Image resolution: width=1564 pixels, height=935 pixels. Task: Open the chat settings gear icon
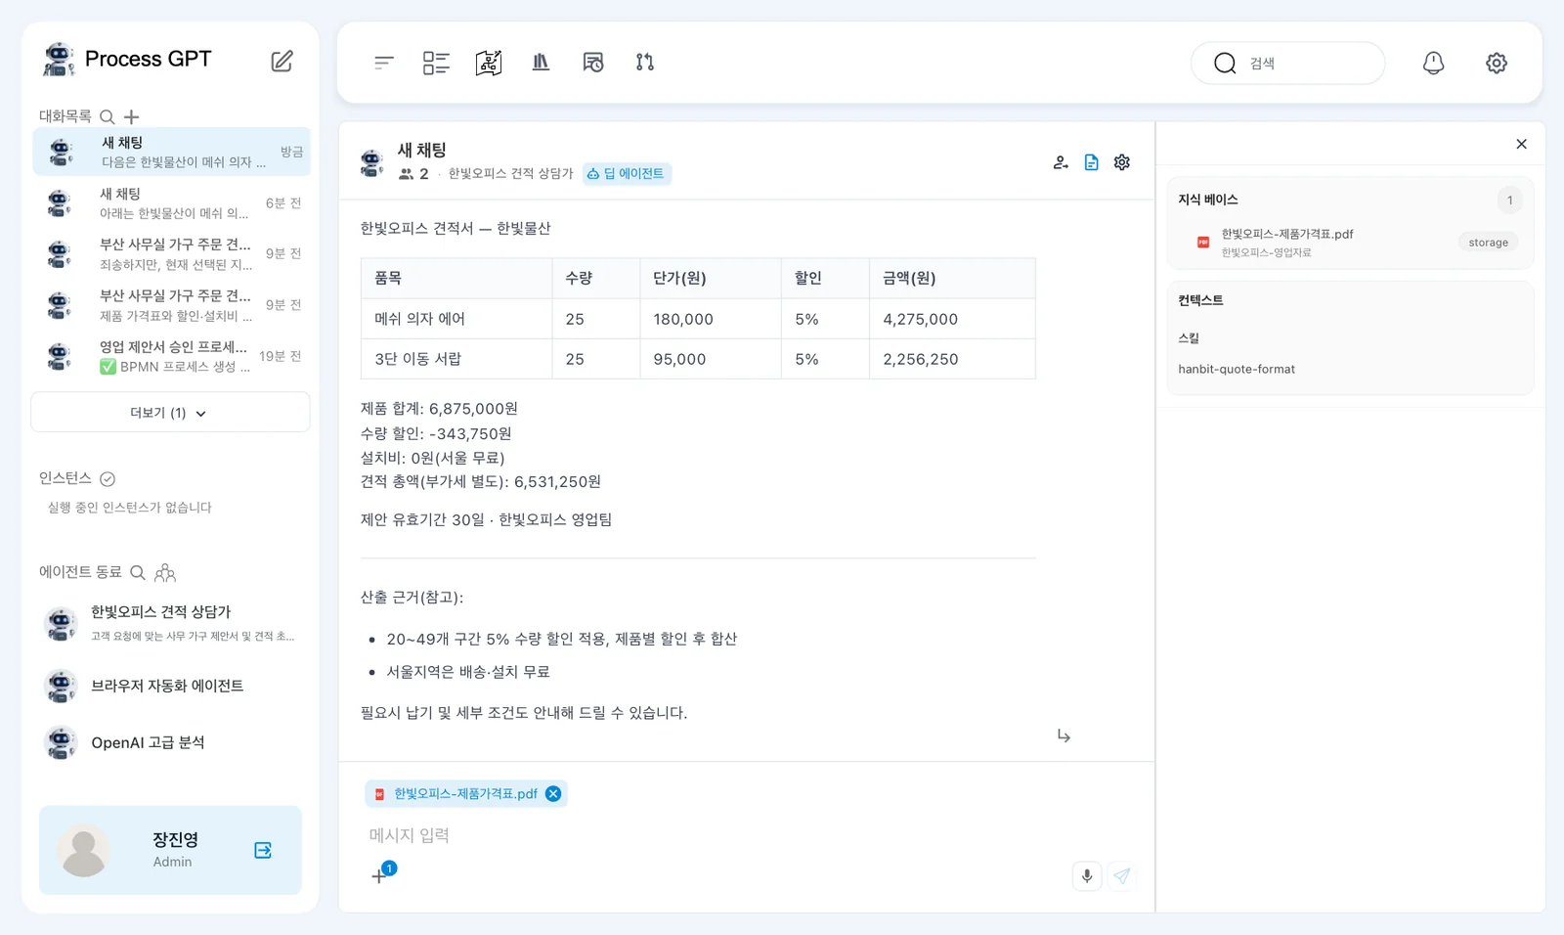1122,162
